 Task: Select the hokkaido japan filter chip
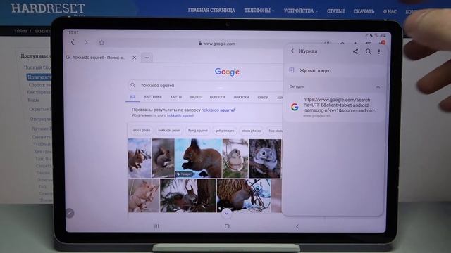click(169, 130)
